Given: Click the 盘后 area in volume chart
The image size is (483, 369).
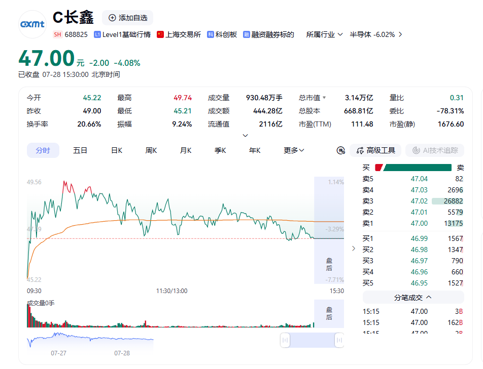Looking at the screenshot, I should [329, 314].
